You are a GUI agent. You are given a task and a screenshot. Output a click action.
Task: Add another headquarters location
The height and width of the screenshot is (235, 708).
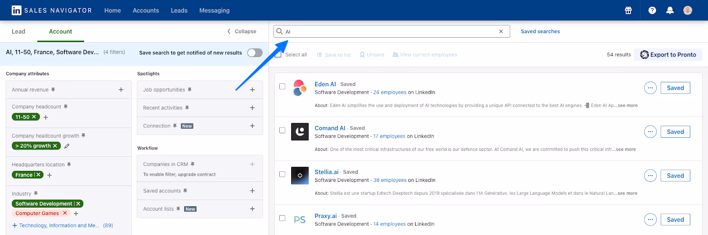click(x=50, y=175)
